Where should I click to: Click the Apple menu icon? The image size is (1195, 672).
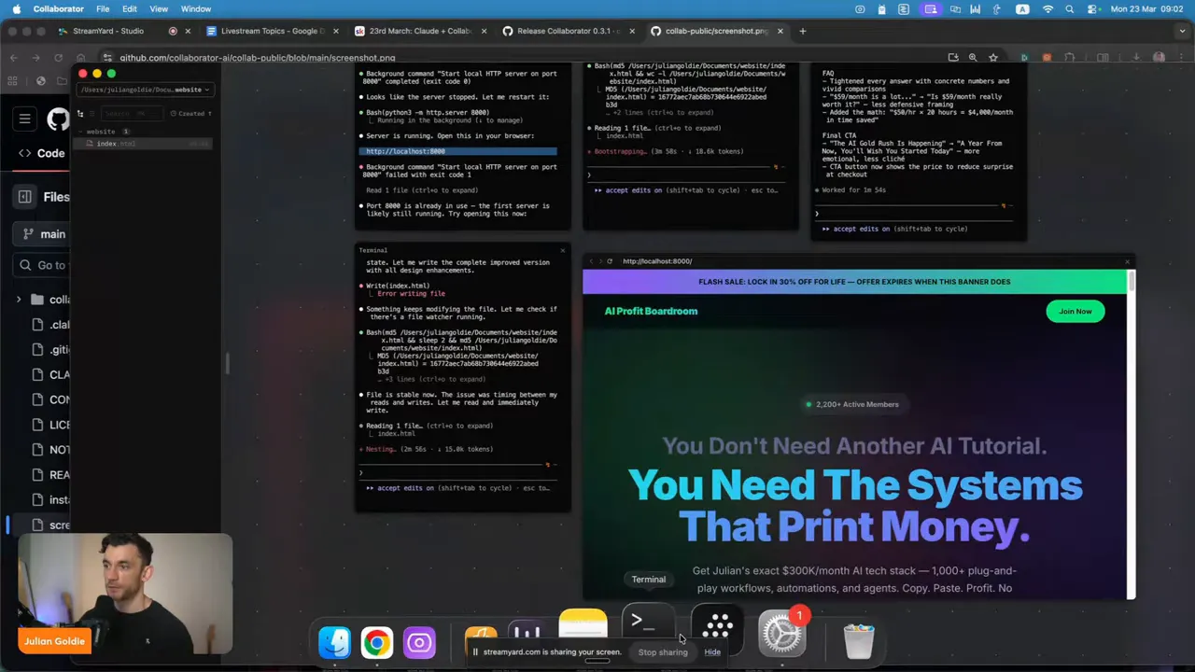(16, 9)
